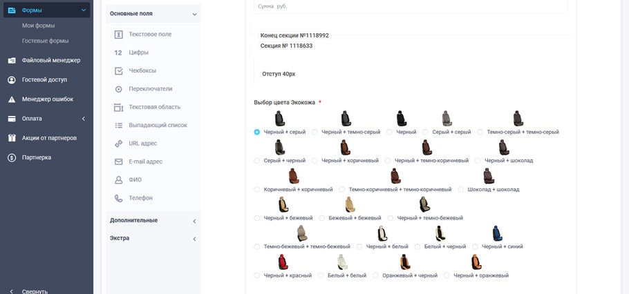629x294 pixels.
Task: Open the Файловый менеджер menu item
Action: pos(50,60)
